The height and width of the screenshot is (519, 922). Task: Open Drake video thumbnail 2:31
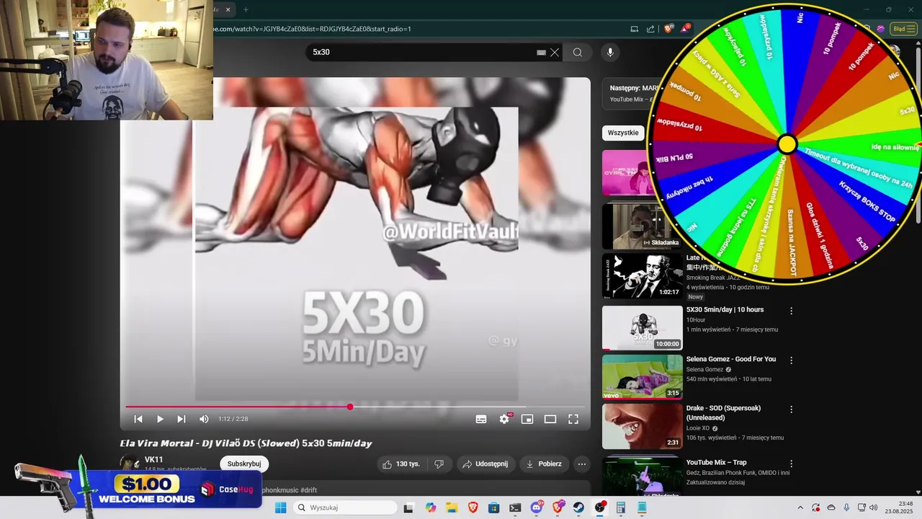(643, 426)
